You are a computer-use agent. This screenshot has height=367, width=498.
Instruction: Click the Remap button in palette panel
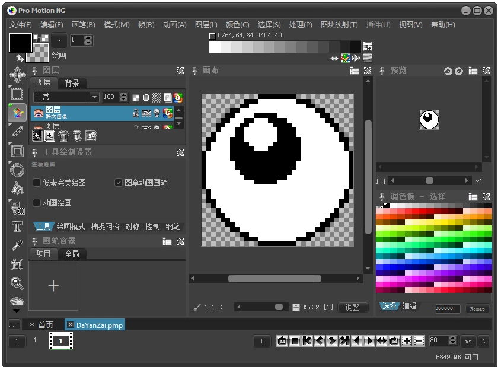point(477,308)
